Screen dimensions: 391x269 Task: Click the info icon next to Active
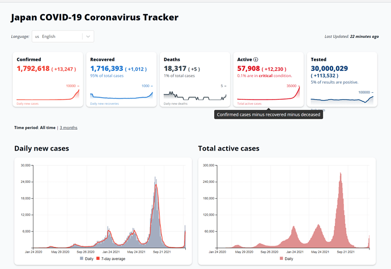256,59
